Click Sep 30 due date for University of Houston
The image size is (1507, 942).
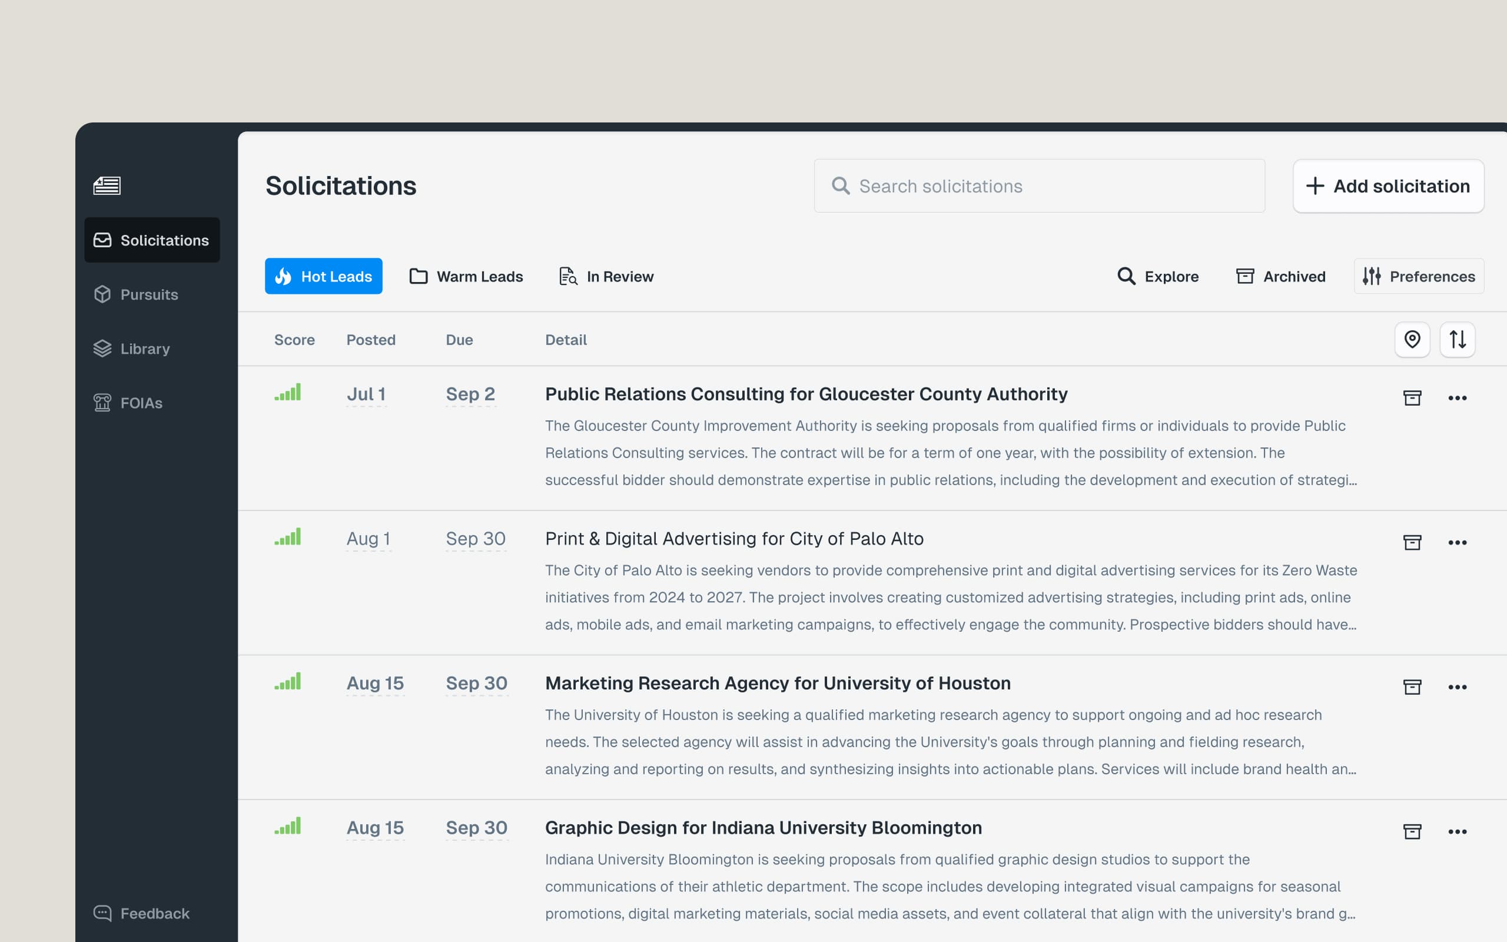click(476, 683)
